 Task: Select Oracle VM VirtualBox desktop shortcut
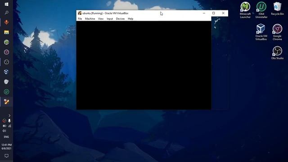(x=261, y=32)
